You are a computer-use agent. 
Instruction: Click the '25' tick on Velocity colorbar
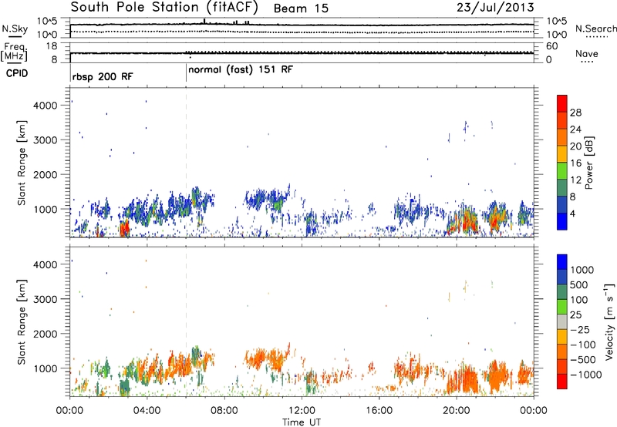point(576,315)
